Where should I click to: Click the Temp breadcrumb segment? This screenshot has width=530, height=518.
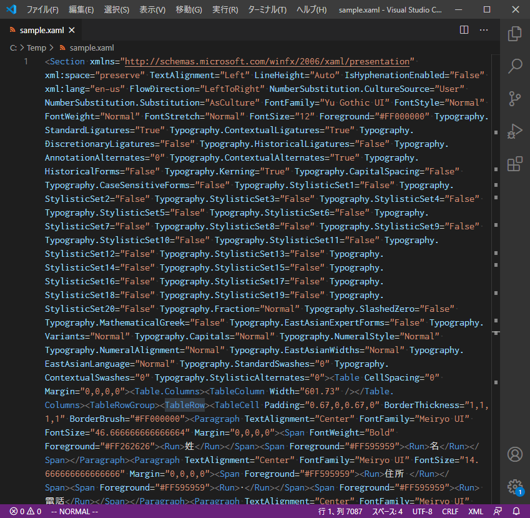point(36,48)
